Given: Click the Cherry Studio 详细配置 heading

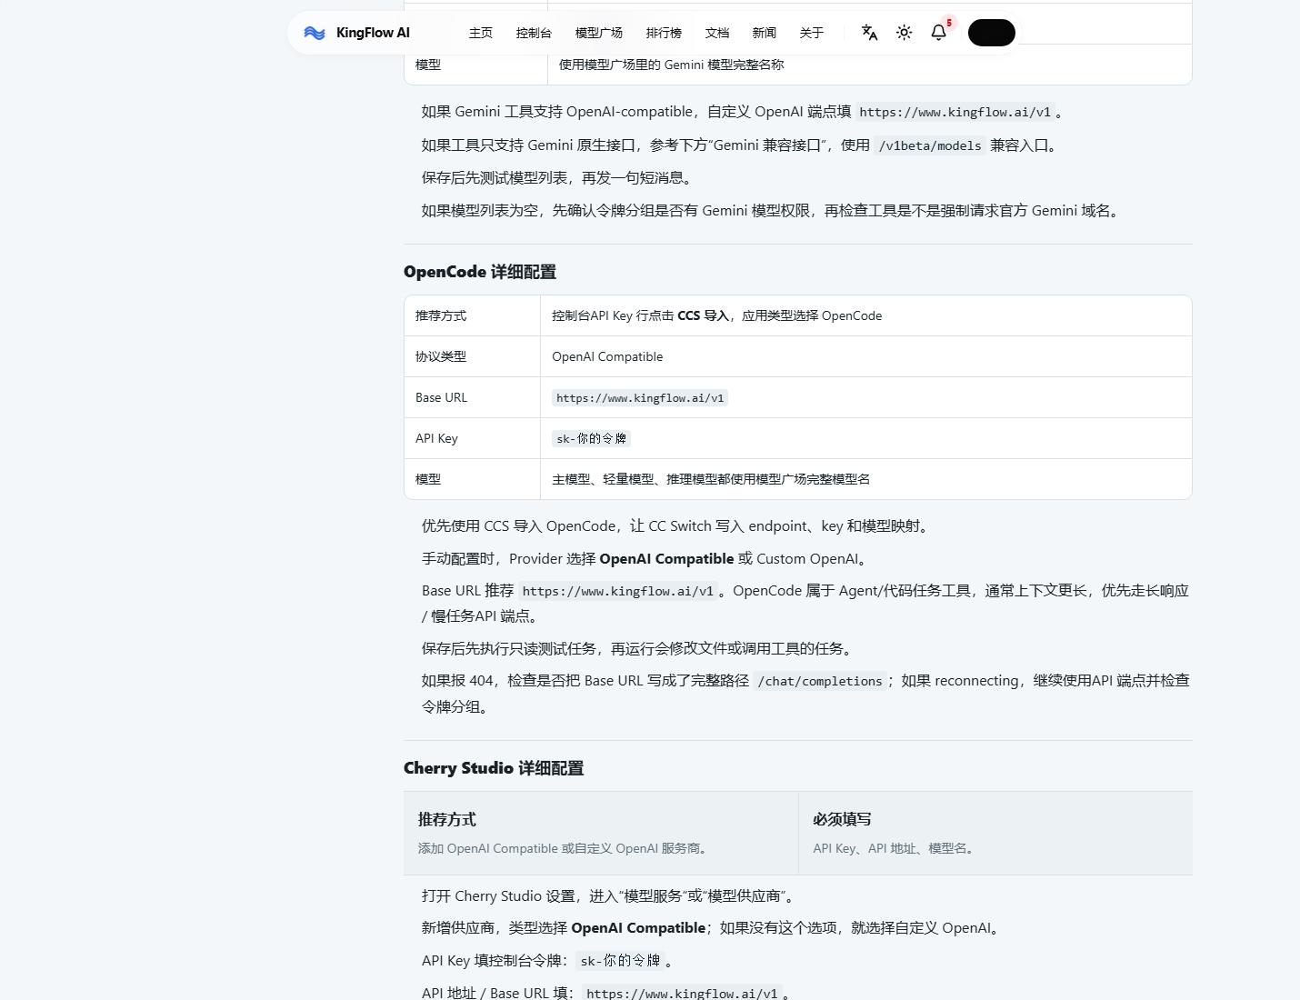Looking at the screenshot, I should click(494, 768).
